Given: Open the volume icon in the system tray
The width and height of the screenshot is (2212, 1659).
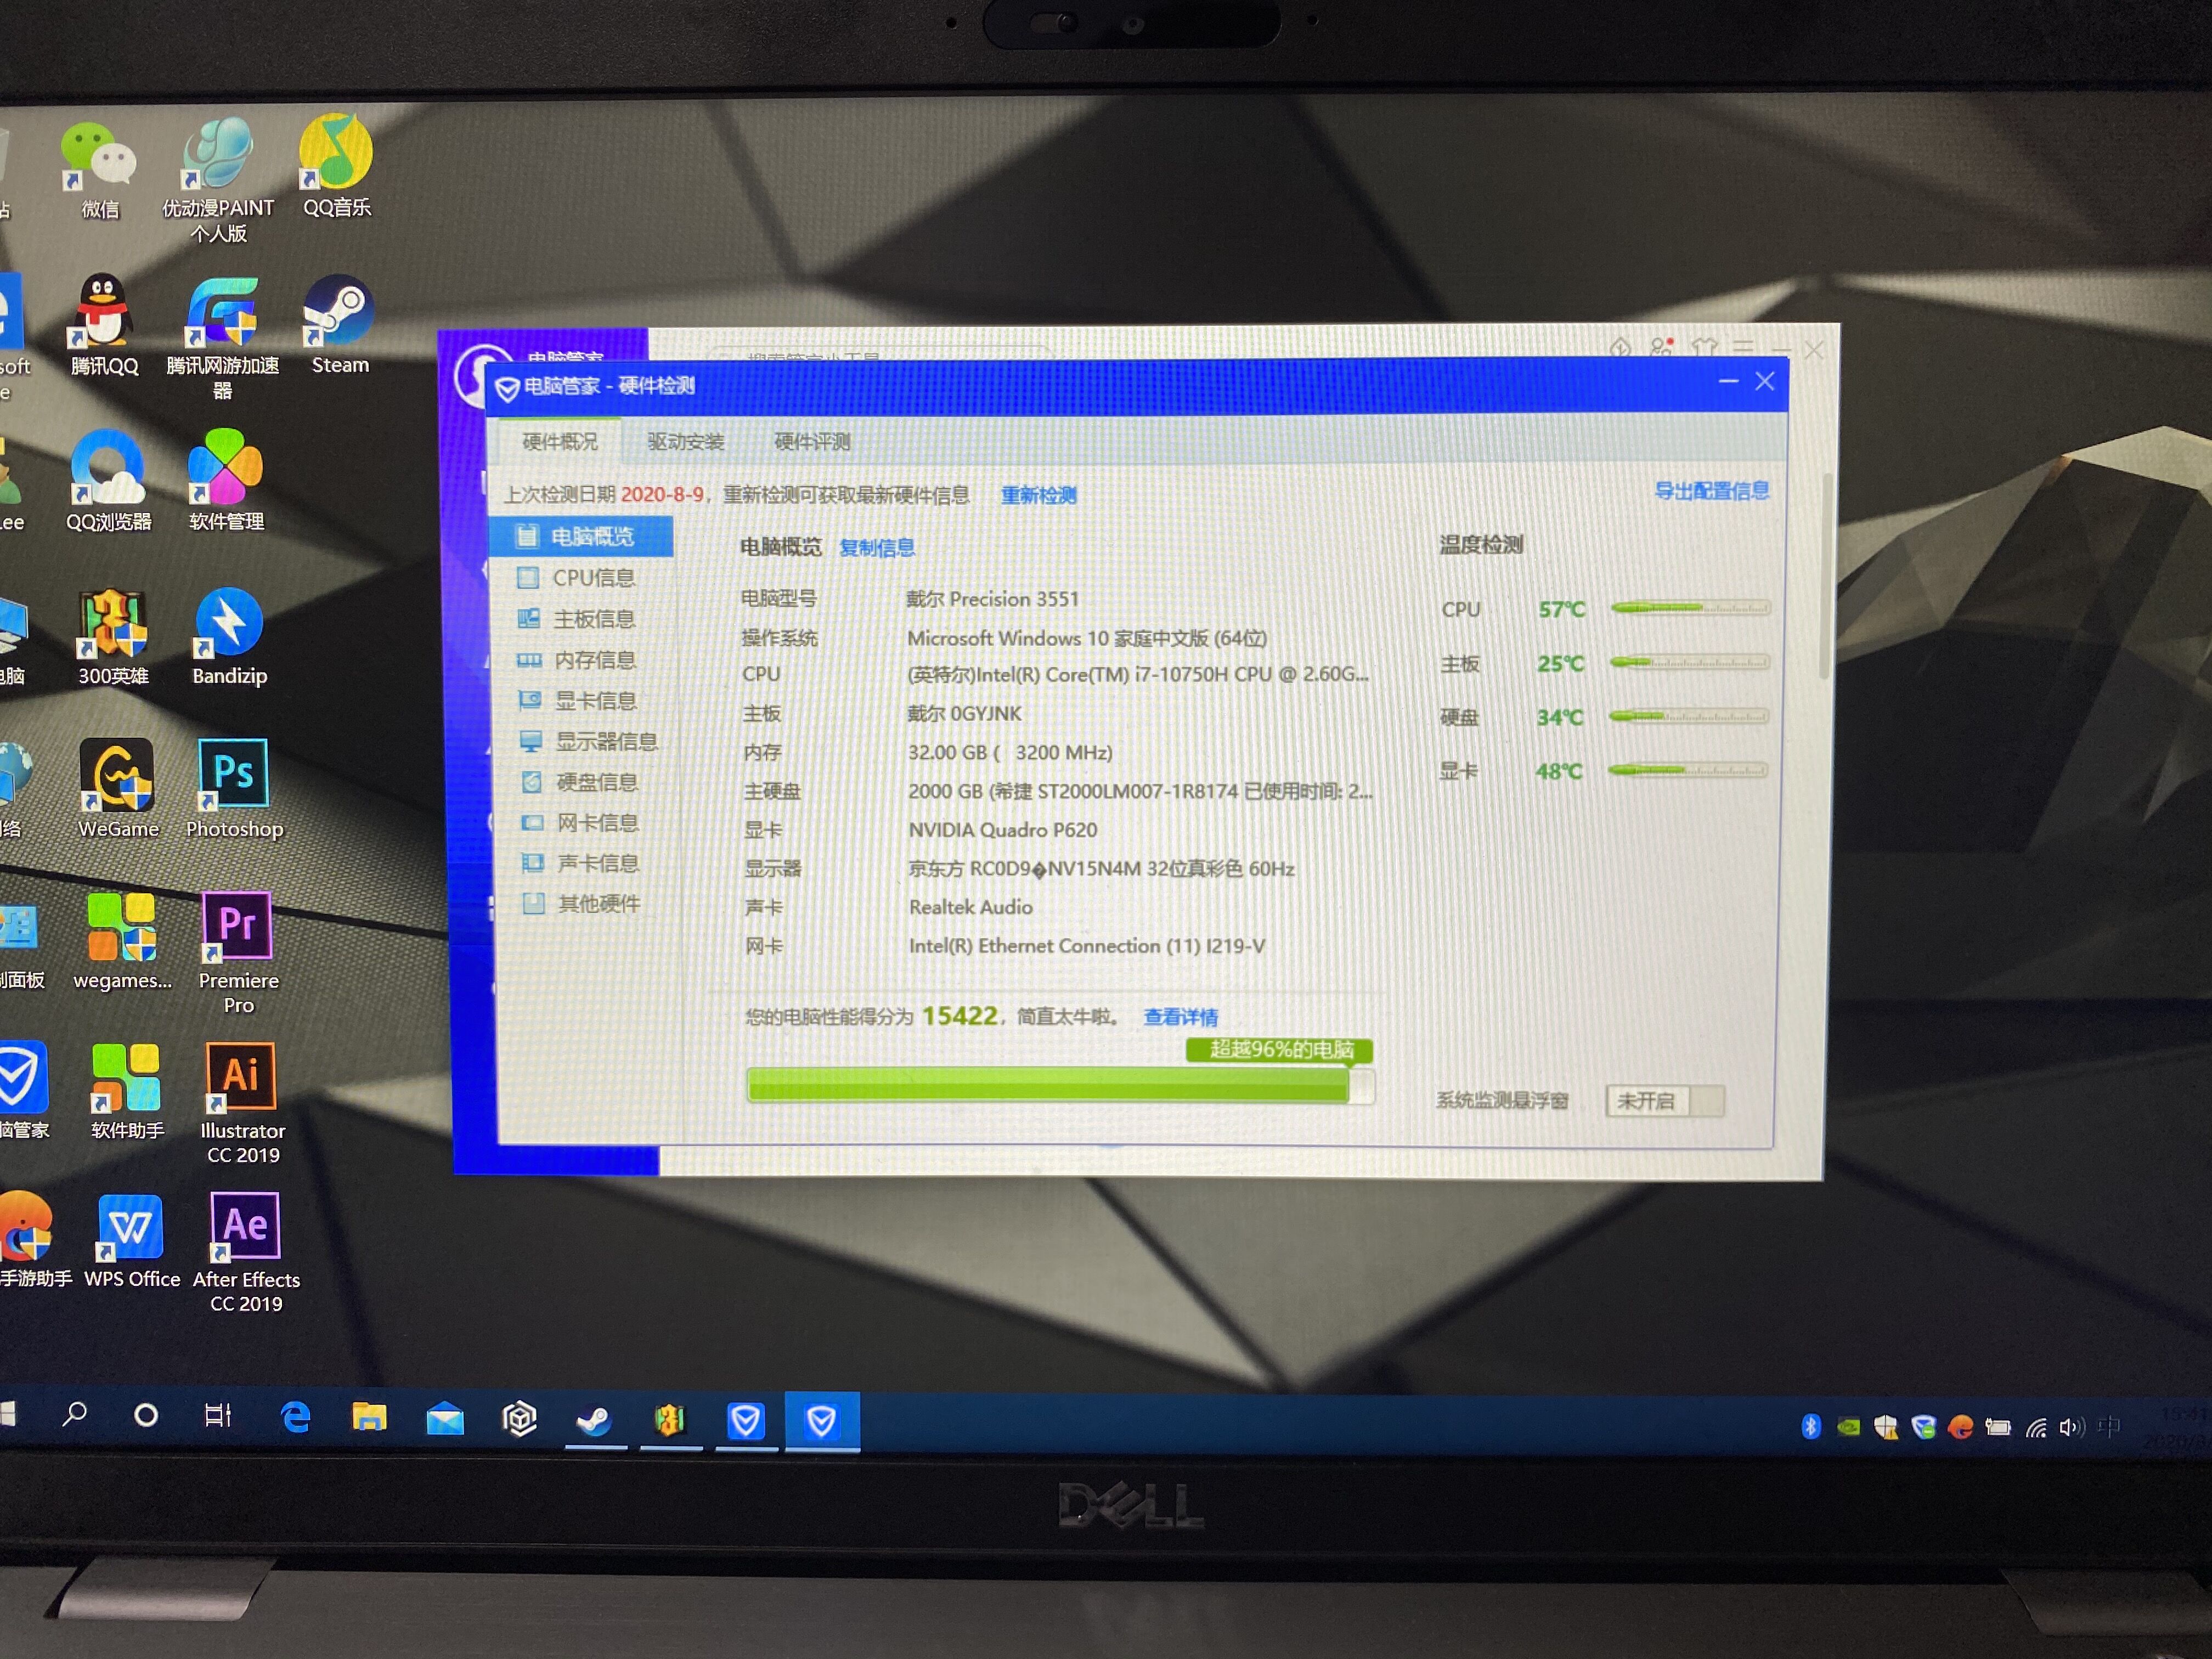Looking at the screenshot, I should pyautogui.click(x=2072, y=1427).
